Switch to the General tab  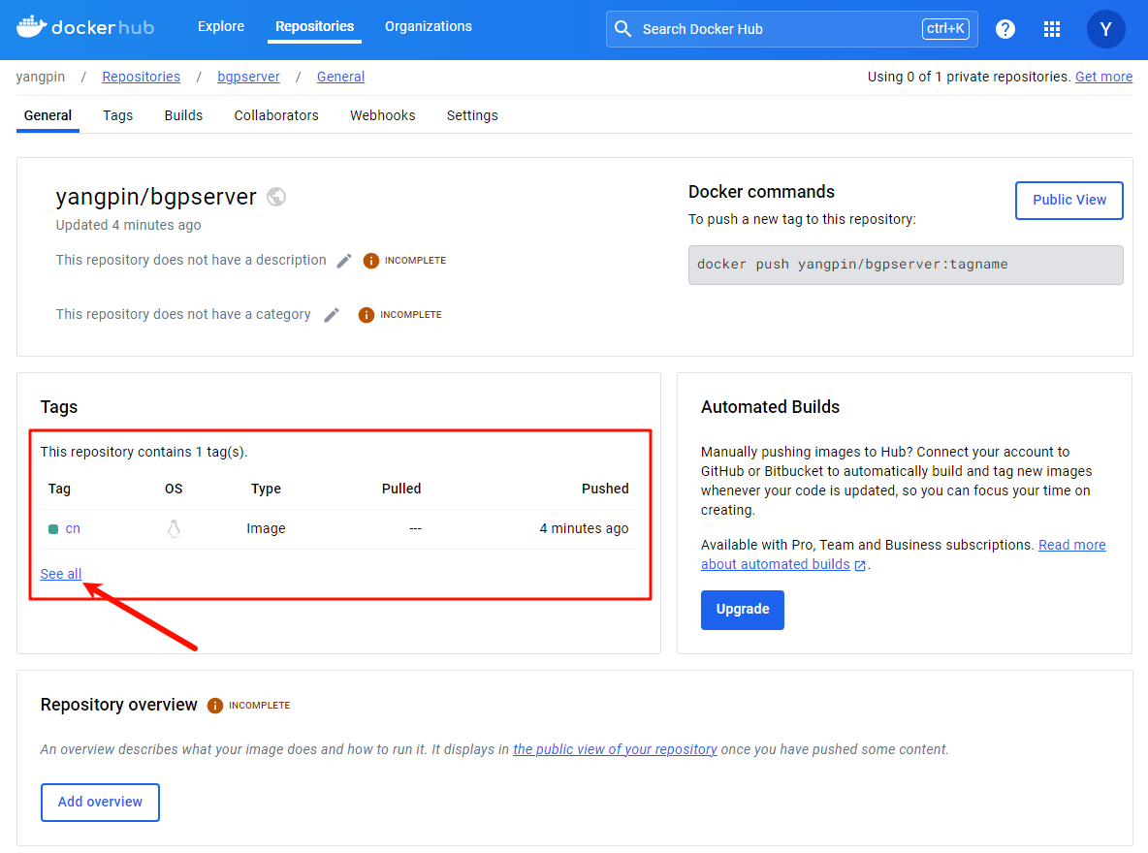point(48,115)
